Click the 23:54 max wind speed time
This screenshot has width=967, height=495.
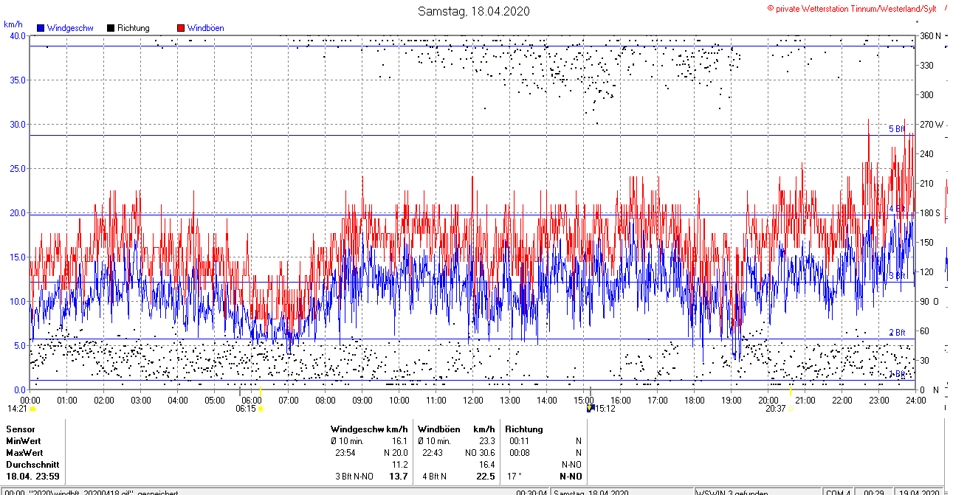[x=345, y=452]
